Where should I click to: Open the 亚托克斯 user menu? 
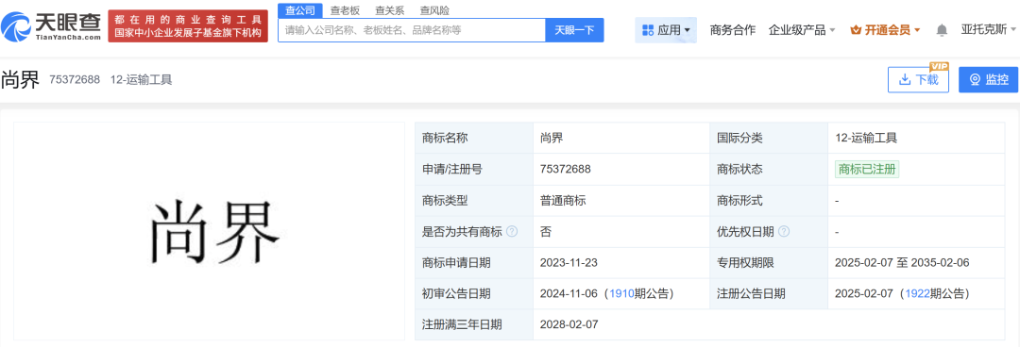point(988,30)
